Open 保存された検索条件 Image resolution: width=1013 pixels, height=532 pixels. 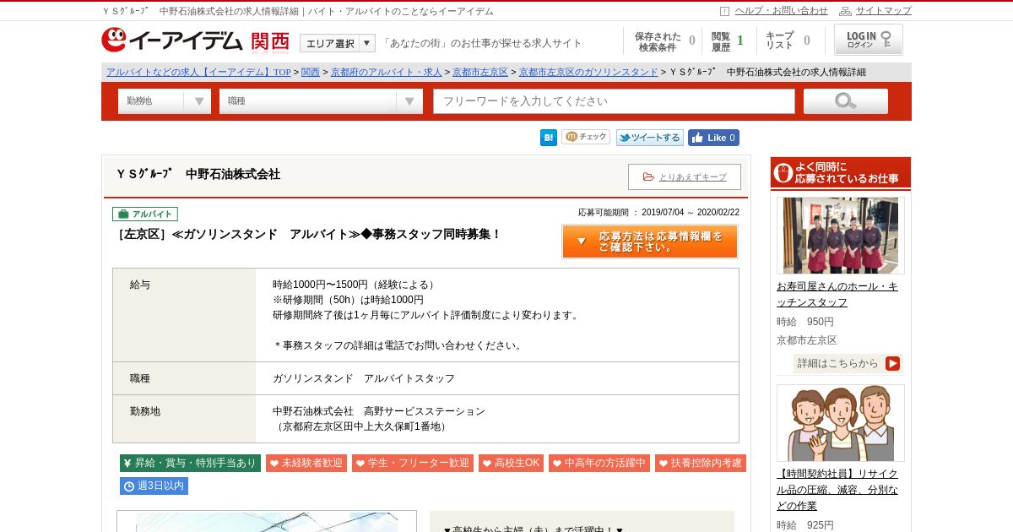(x=665, y=41)
